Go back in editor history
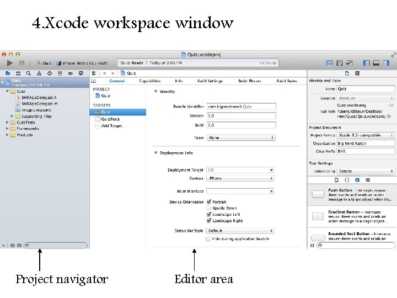 coord(104,73)
